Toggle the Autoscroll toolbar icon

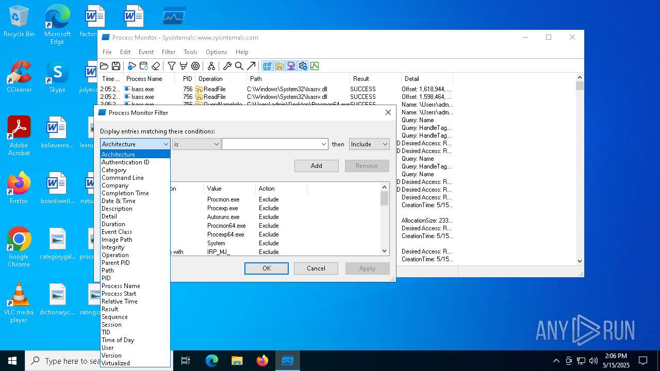click(x=144, y=66)
